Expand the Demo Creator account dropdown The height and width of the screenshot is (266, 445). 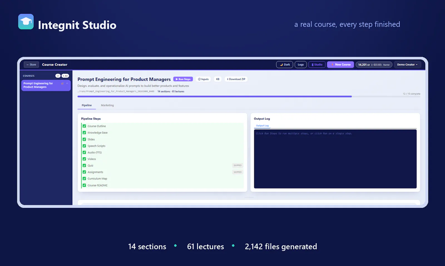click(x=407, y=64)
